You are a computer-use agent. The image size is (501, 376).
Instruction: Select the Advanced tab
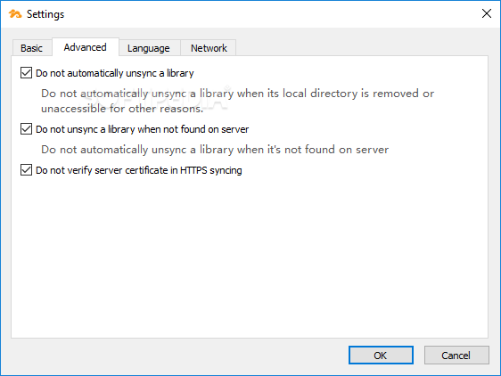(85, 47)
